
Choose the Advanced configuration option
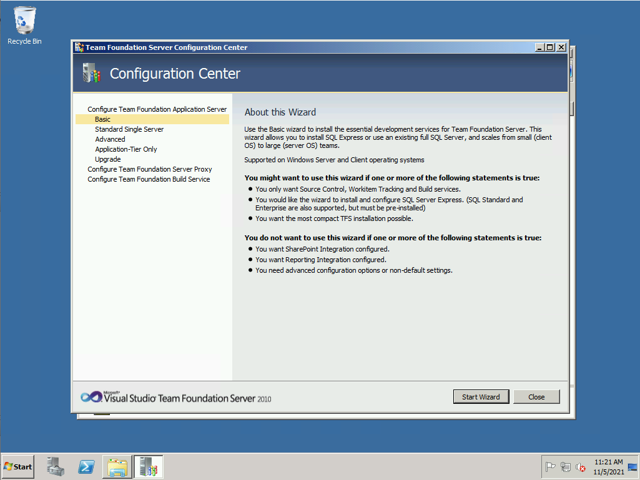pyautogui.click(x=110, y=139)
